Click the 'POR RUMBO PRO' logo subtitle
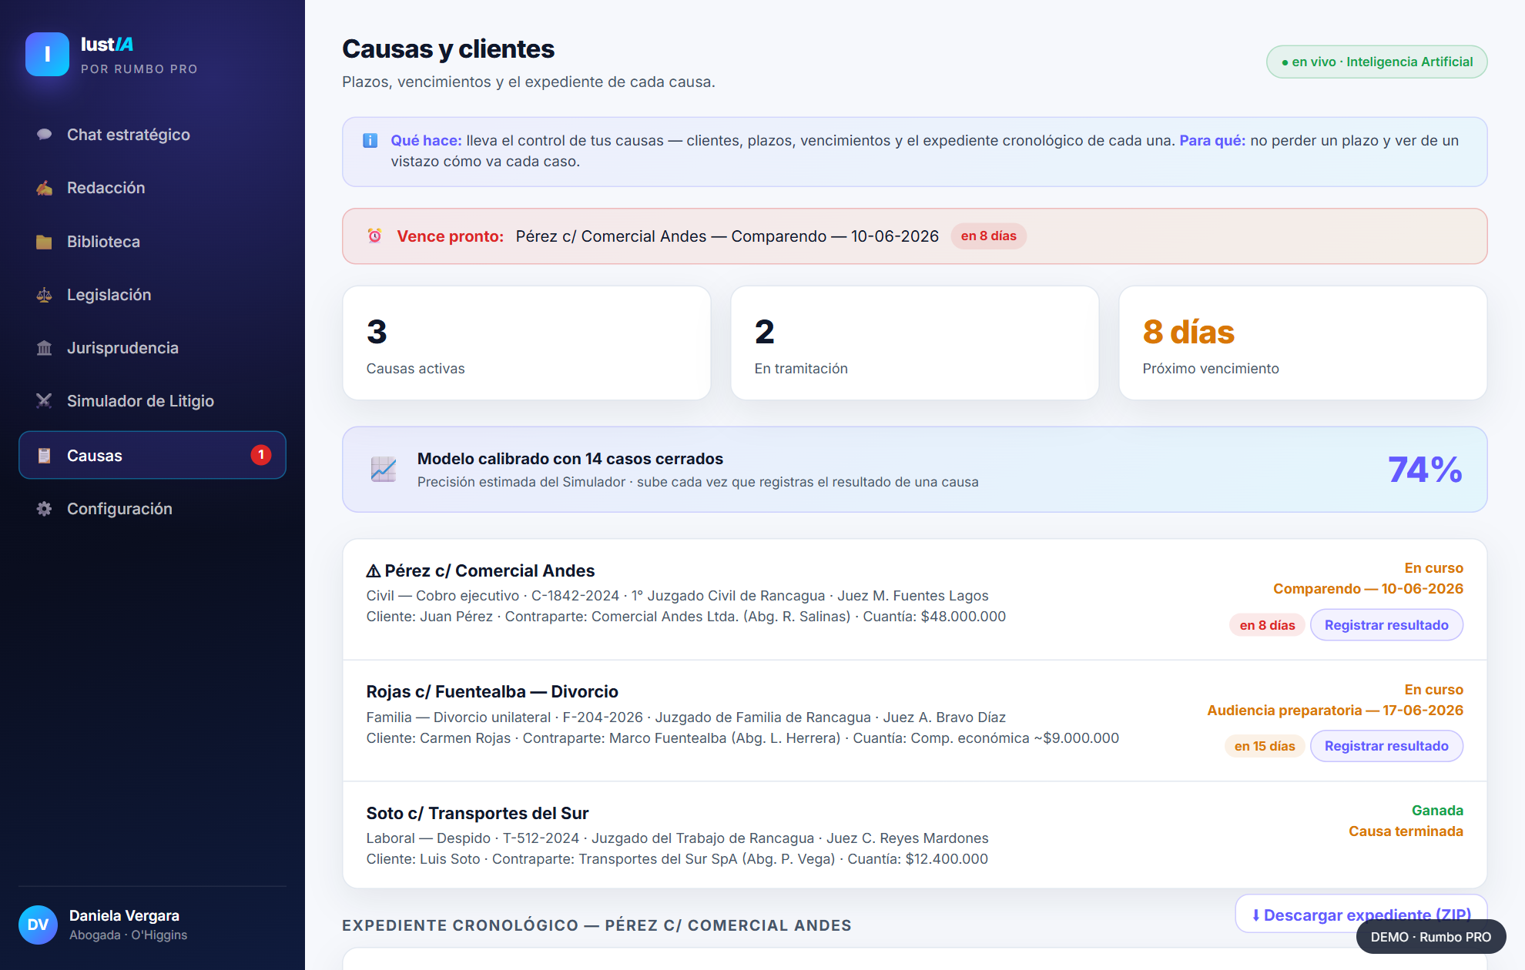 [139, 69]
